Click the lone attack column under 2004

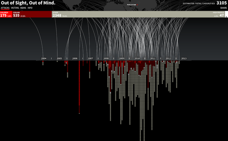pyautogui.click(x=43, y=63)
